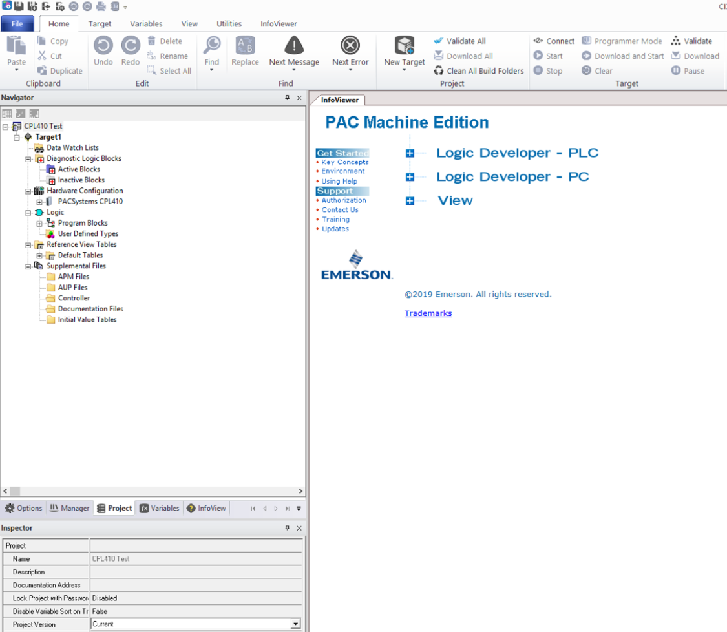The width and height of the screenshot is (727, 632).
Task: Click Validate All checkmark
Action: (439, 41)
